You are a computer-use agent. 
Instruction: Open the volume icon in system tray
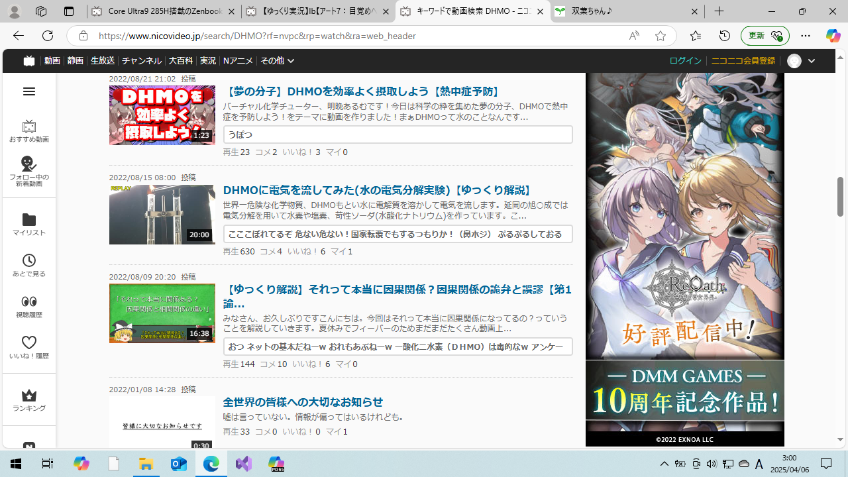(x=712, y=464)
